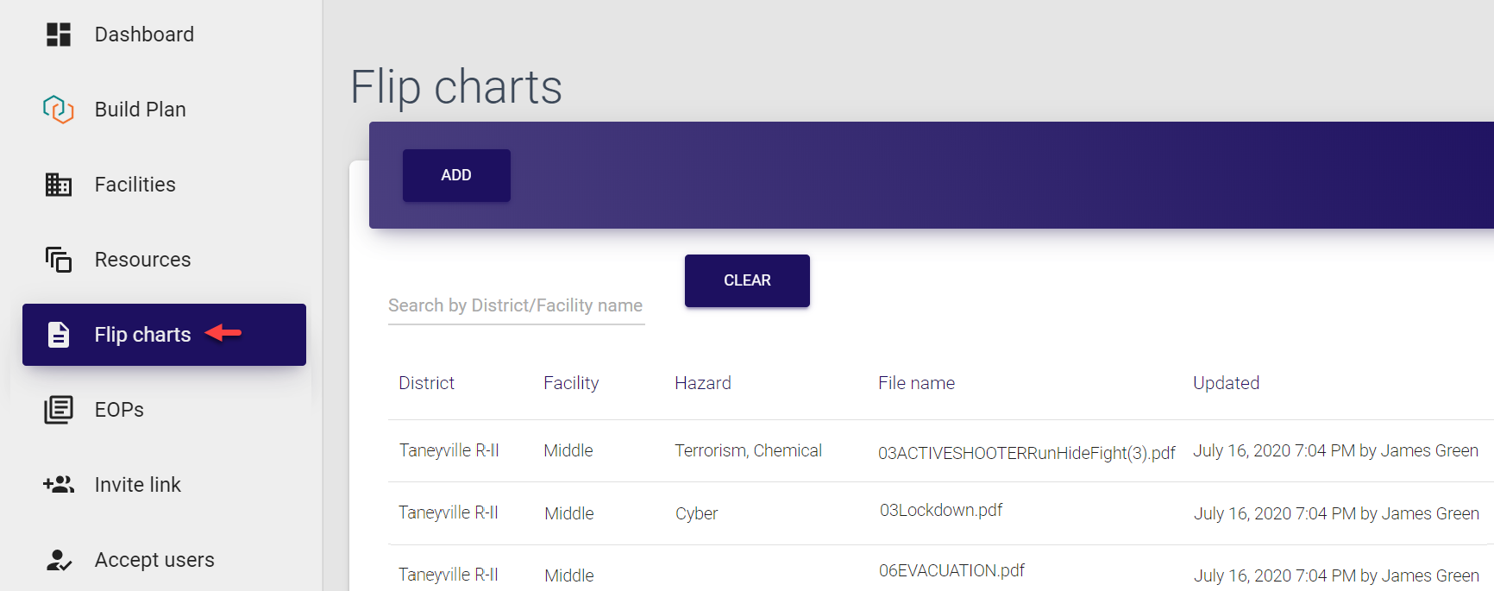This screenshot has height=591, width=1494.
Task: Click the Build Plan hexagon icon
Action: pyautogui.click(x=59, y=110)
